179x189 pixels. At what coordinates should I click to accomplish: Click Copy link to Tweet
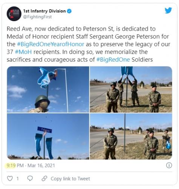click(x=70, y=179)
